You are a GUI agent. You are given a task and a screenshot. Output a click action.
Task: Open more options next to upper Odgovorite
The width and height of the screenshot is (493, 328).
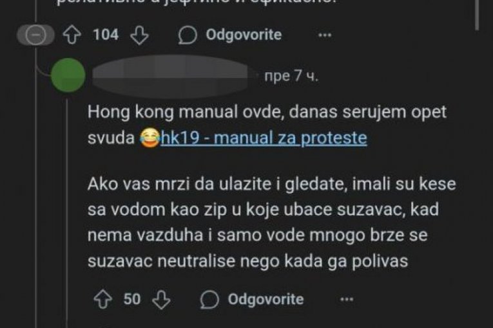[325, 35]
